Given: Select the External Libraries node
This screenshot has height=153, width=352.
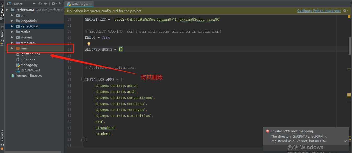Looking at the screenshot, I should pos(29,76).
